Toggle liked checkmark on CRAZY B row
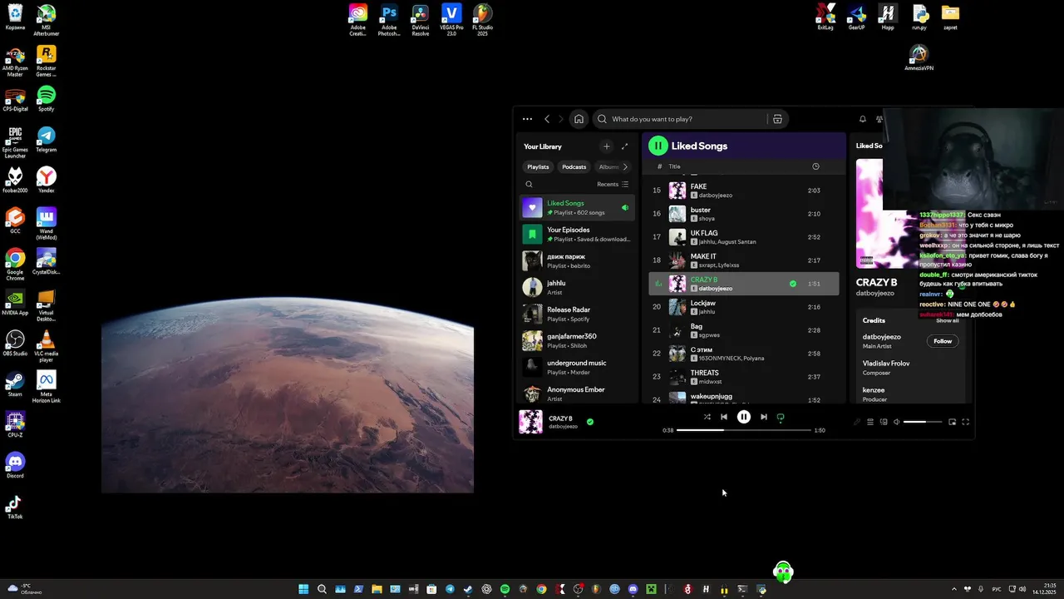The image size is (1064, 599). click(793, 284)
